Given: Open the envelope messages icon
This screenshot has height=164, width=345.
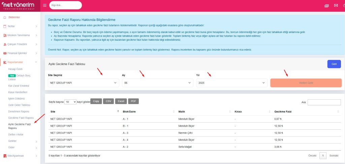Looking at the screenshot, I should point(336,5).
